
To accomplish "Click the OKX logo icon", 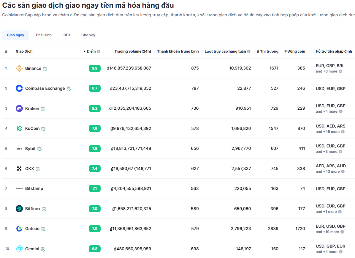I will 19,169.
